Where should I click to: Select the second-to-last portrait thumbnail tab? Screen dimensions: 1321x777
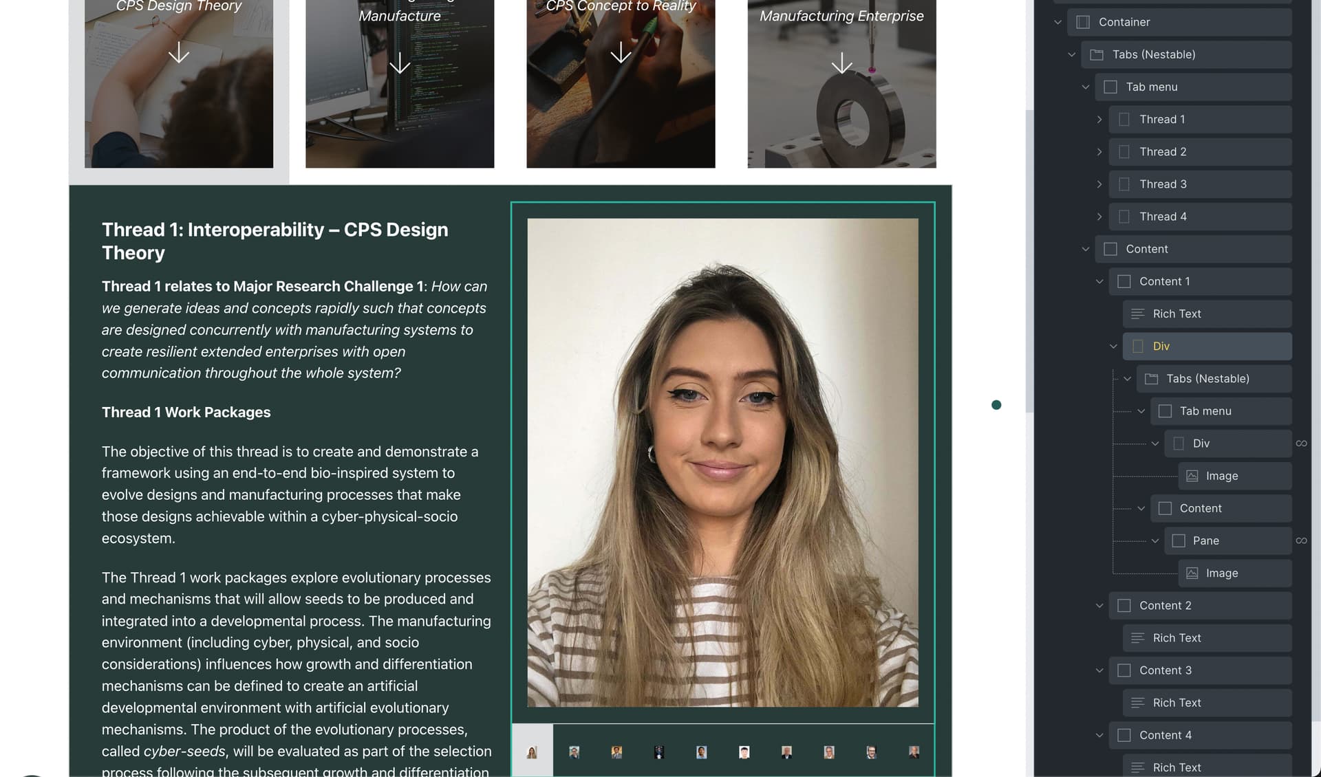(871, 752)
